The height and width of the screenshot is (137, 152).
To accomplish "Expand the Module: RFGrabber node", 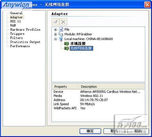I will point(55,34).
